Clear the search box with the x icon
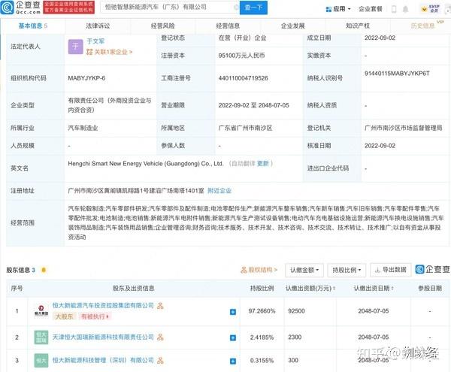Viewport: 451px width, 372px height. pyautogui.click(x=236, y=8)
